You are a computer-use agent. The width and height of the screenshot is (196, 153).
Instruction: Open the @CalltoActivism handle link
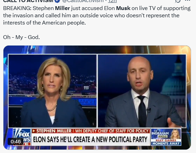83,1
